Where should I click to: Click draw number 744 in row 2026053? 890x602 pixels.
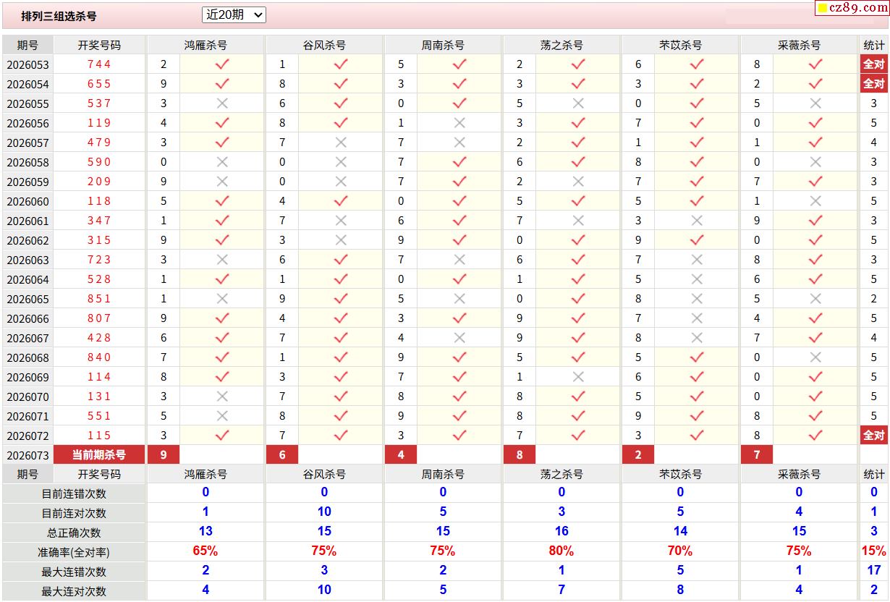[99, 64]
